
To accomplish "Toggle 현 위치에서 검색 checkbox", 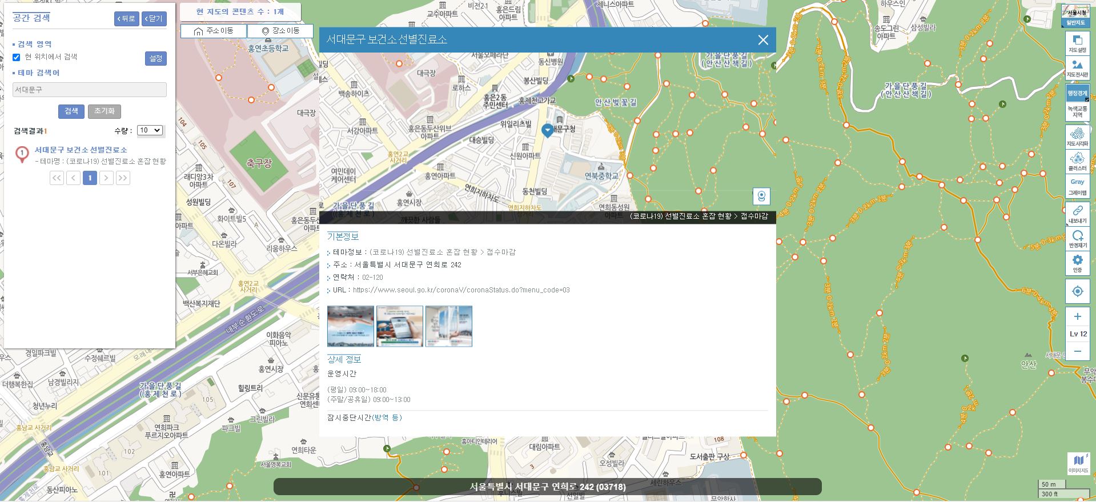I will (17, 57).
